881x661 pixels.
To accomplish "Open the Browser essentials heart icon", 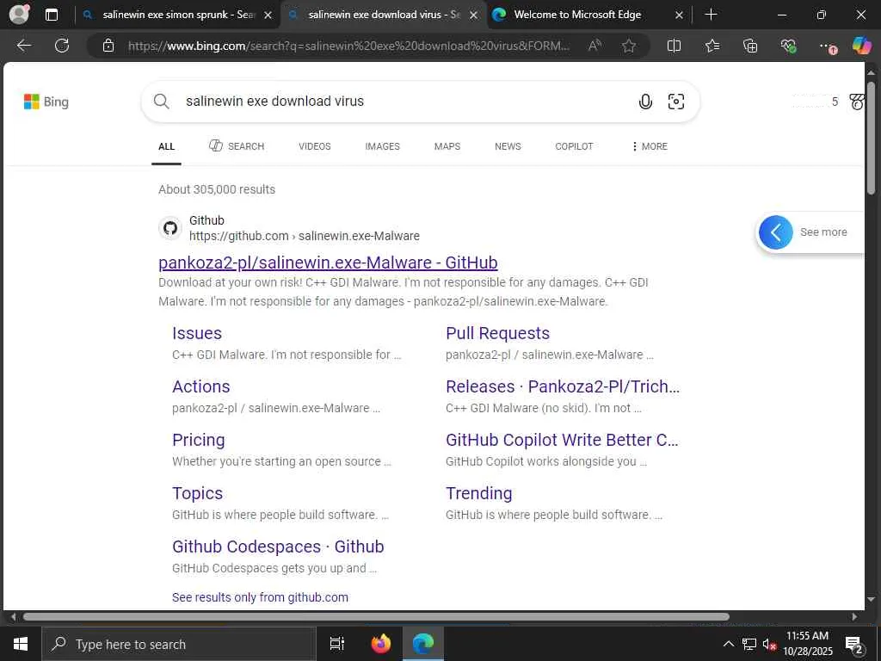I will [788, 46].
